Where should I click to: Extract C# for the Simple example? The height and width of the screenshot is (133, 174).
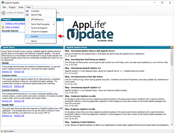(7, 72)
